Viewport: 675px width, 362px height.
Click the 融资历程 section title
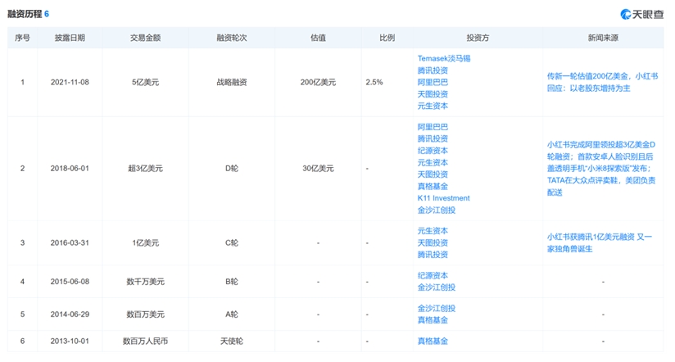(25, 14)
